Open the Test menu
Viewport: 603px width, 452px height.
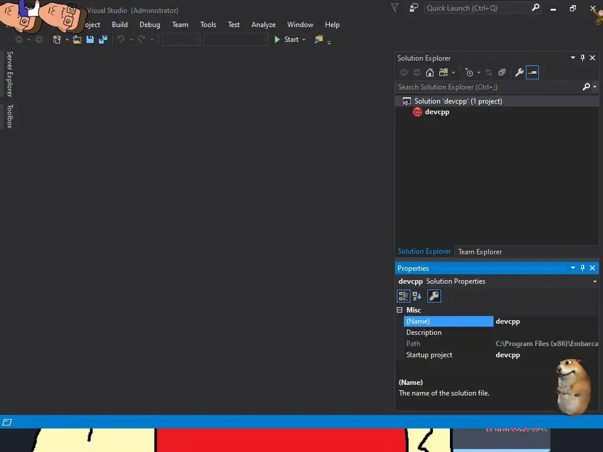(x=233, y=25)
